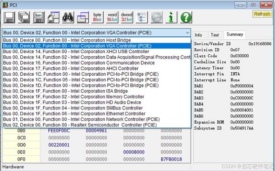Image resolution: width=275 pixels, height=171 pixels.
Task: Switch to dword 32bit view
Action: (127, 17)
